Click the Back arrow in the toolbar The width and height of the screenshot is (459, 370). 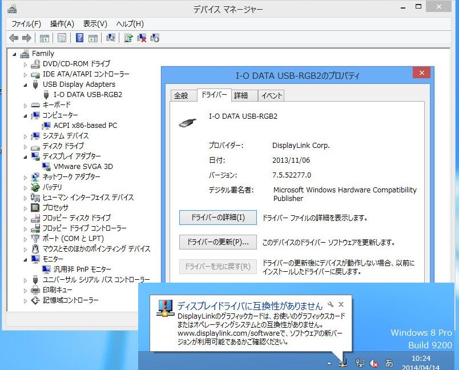click(x=14, y=38)
